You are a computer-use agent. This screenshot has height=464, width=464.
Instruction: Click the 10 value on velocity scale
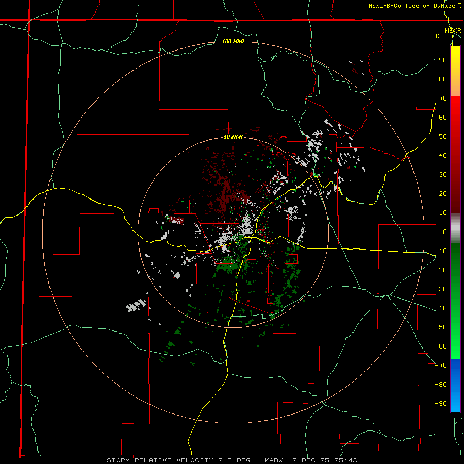click(x=443, y=213)
